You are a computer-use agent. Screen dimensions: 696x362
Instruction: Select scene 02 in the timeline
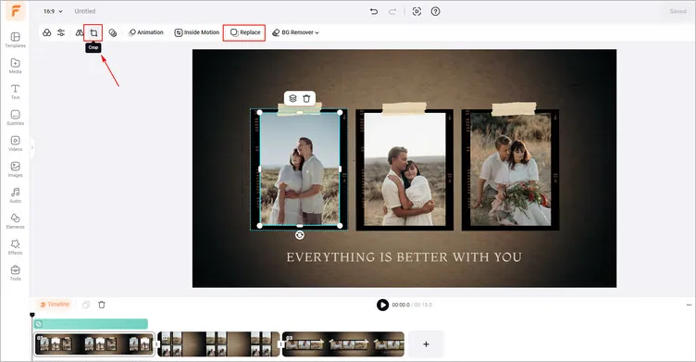pyautogui.click(x=218, y=344)
